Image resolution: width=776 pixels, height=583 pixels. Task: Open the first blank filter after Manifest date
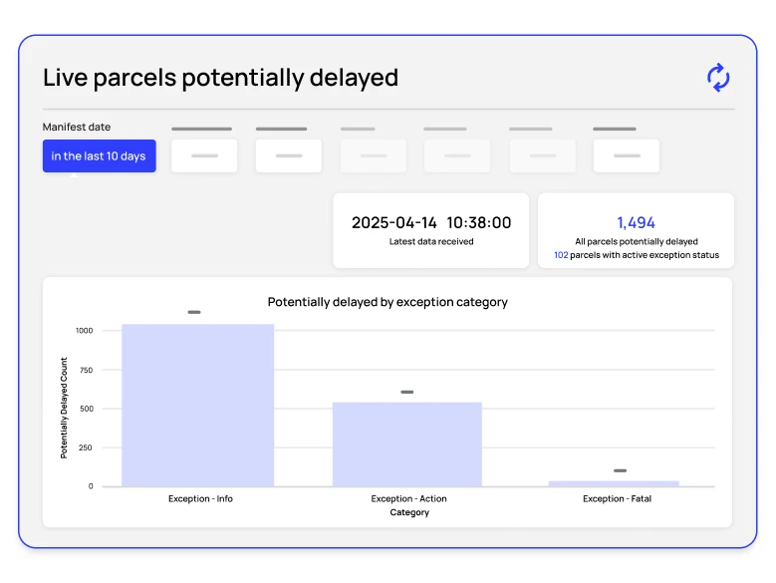[x=204, y=155]
